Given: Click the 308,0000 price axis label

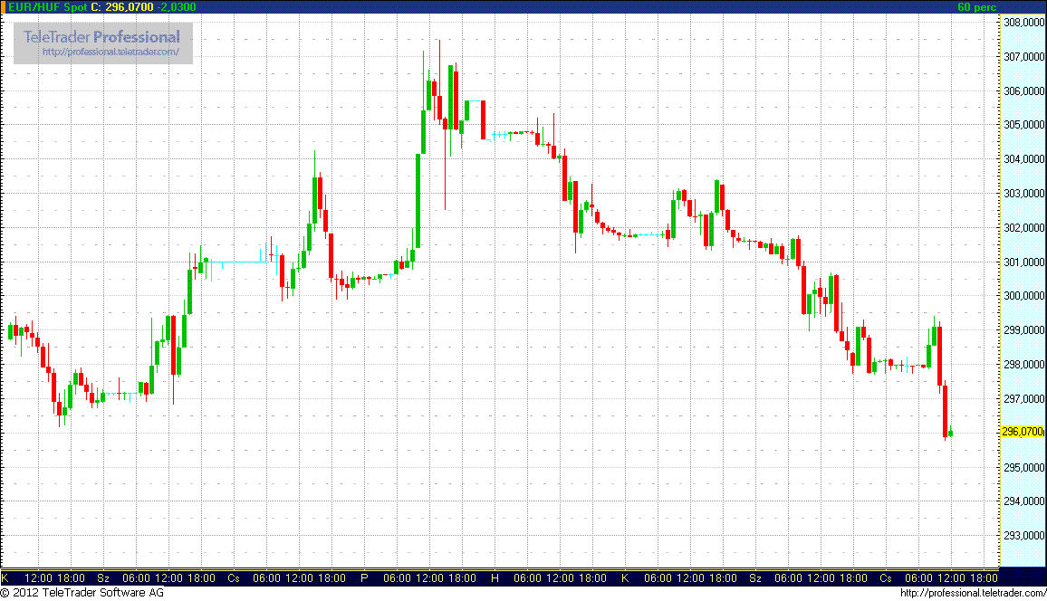Looking at the screenshot, I should (1024, 23).
